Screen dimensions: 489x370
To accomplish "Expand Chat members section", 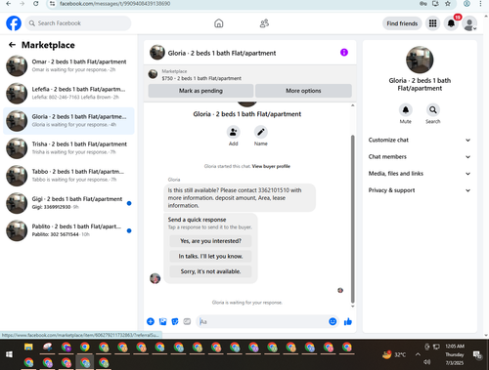I will click(420, 156).
